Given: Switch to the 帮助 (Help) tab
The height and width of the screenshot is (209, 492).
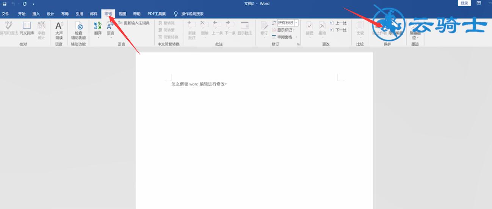Looking at the screenshot, I should coord(137,14).
